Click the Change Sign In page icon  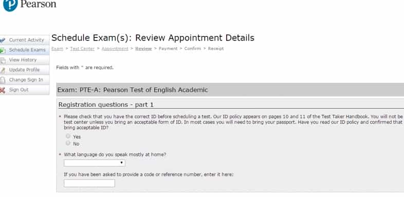(x=3, y=80)
